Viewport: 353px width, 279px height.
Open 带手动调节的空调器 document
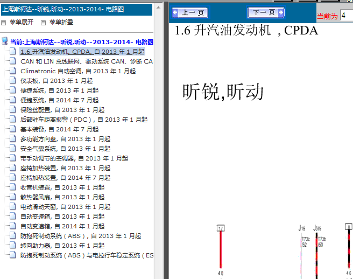click(74, 158)
